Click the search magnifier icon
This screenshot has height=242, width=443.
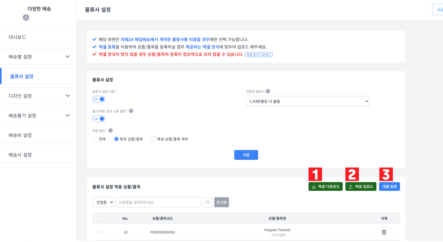coord(208,202)
